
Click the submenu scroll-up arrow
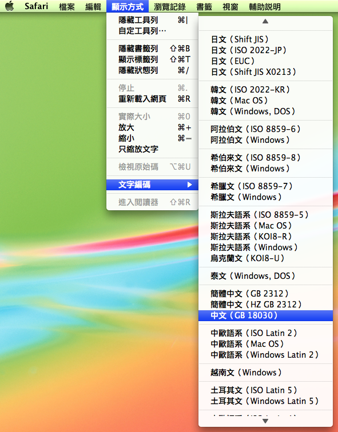pos(265,21)
